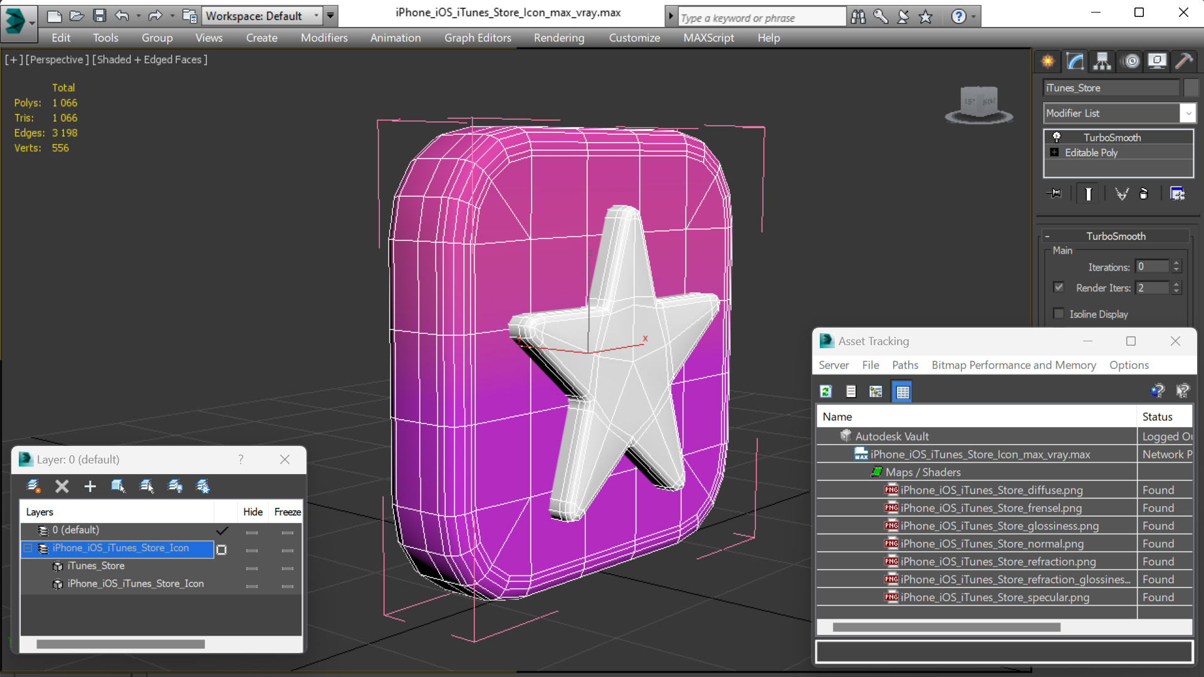Click the object color swatch beside iTunes_Store name
This screenshot has width=1204, height=677.
(1191, 88)
